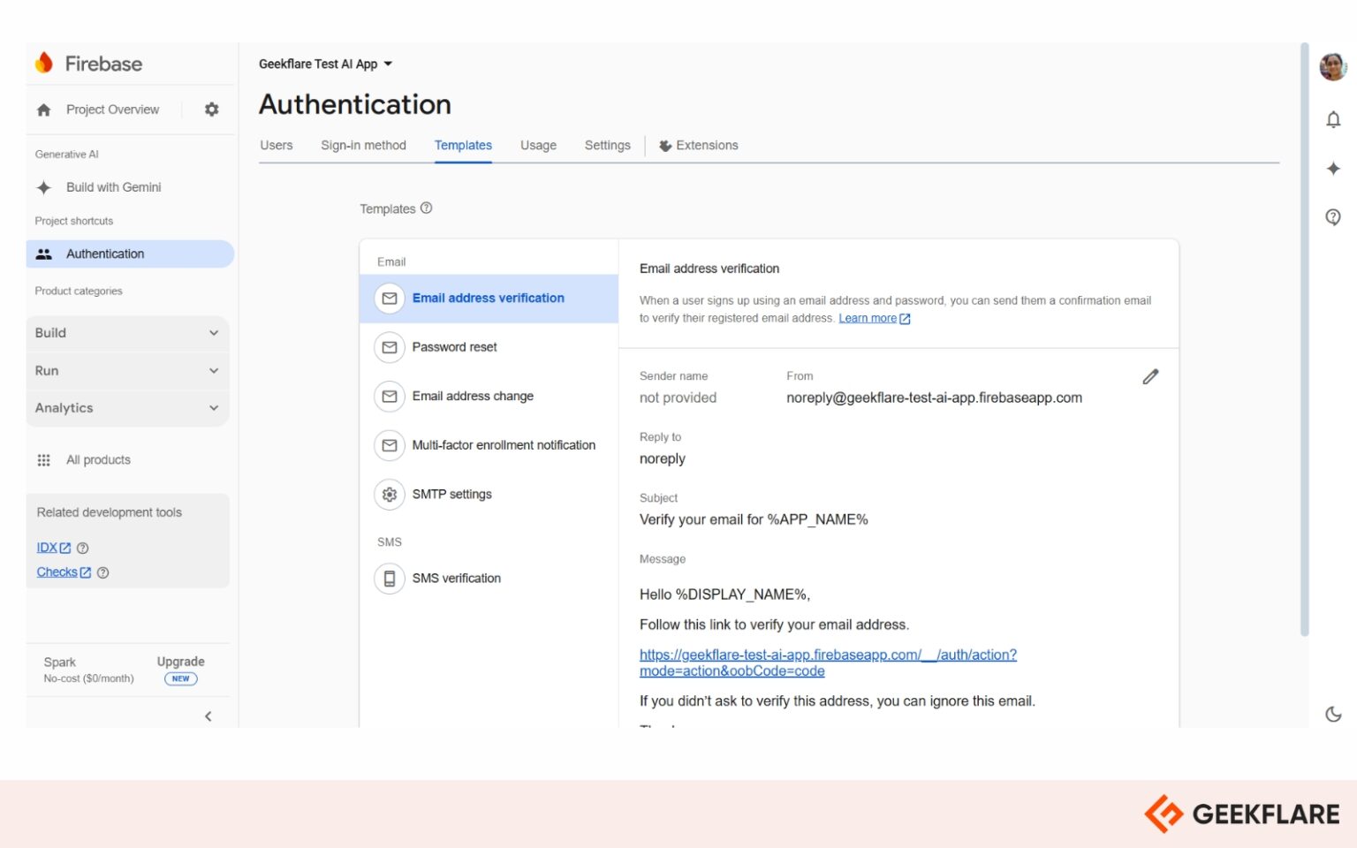Image resolution: width=1357 pixels, height=848 pixels.
Task: Select Password reset template
Action: click(489, 347)
